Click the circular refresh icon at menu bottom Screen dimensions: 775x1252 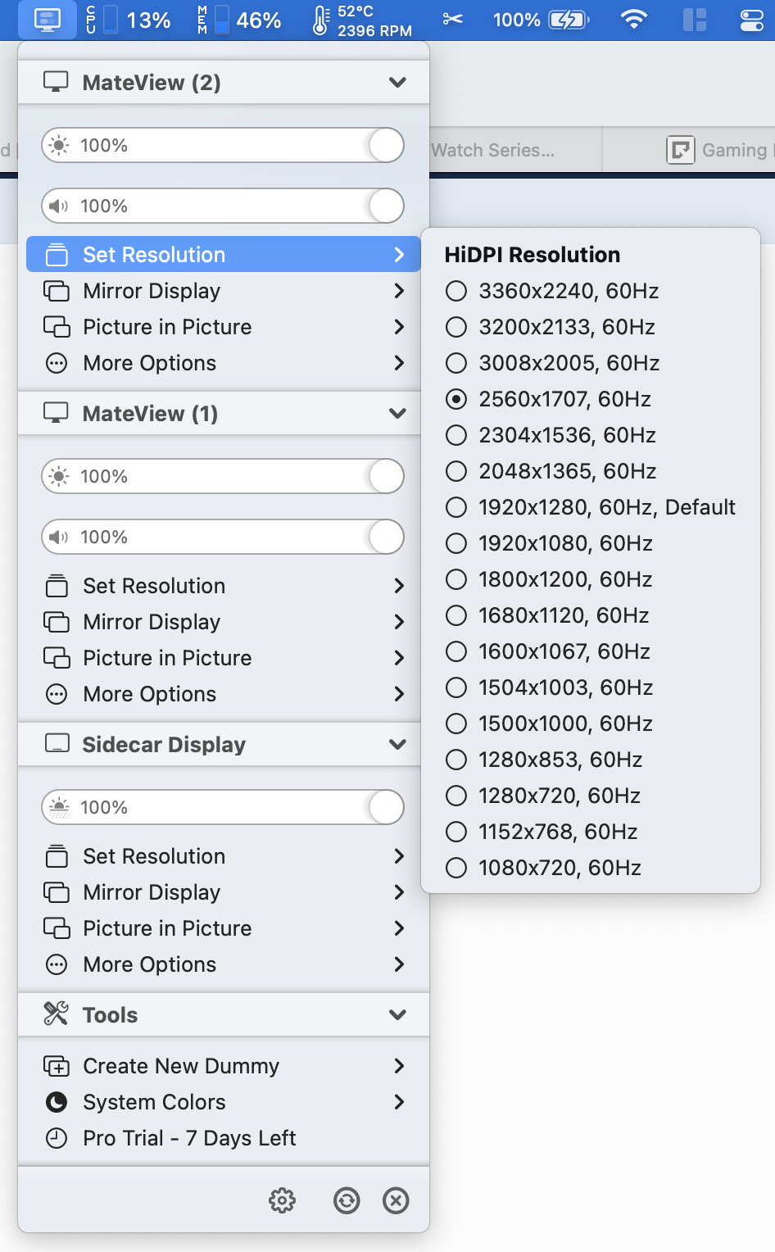tap(347, 1200)
